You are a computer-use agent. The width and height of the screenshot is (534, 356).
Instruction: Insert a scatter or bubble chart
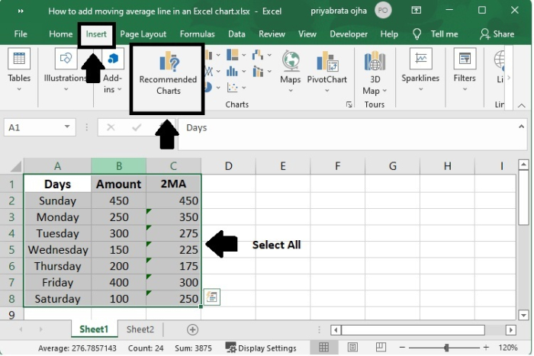point(236,88)
